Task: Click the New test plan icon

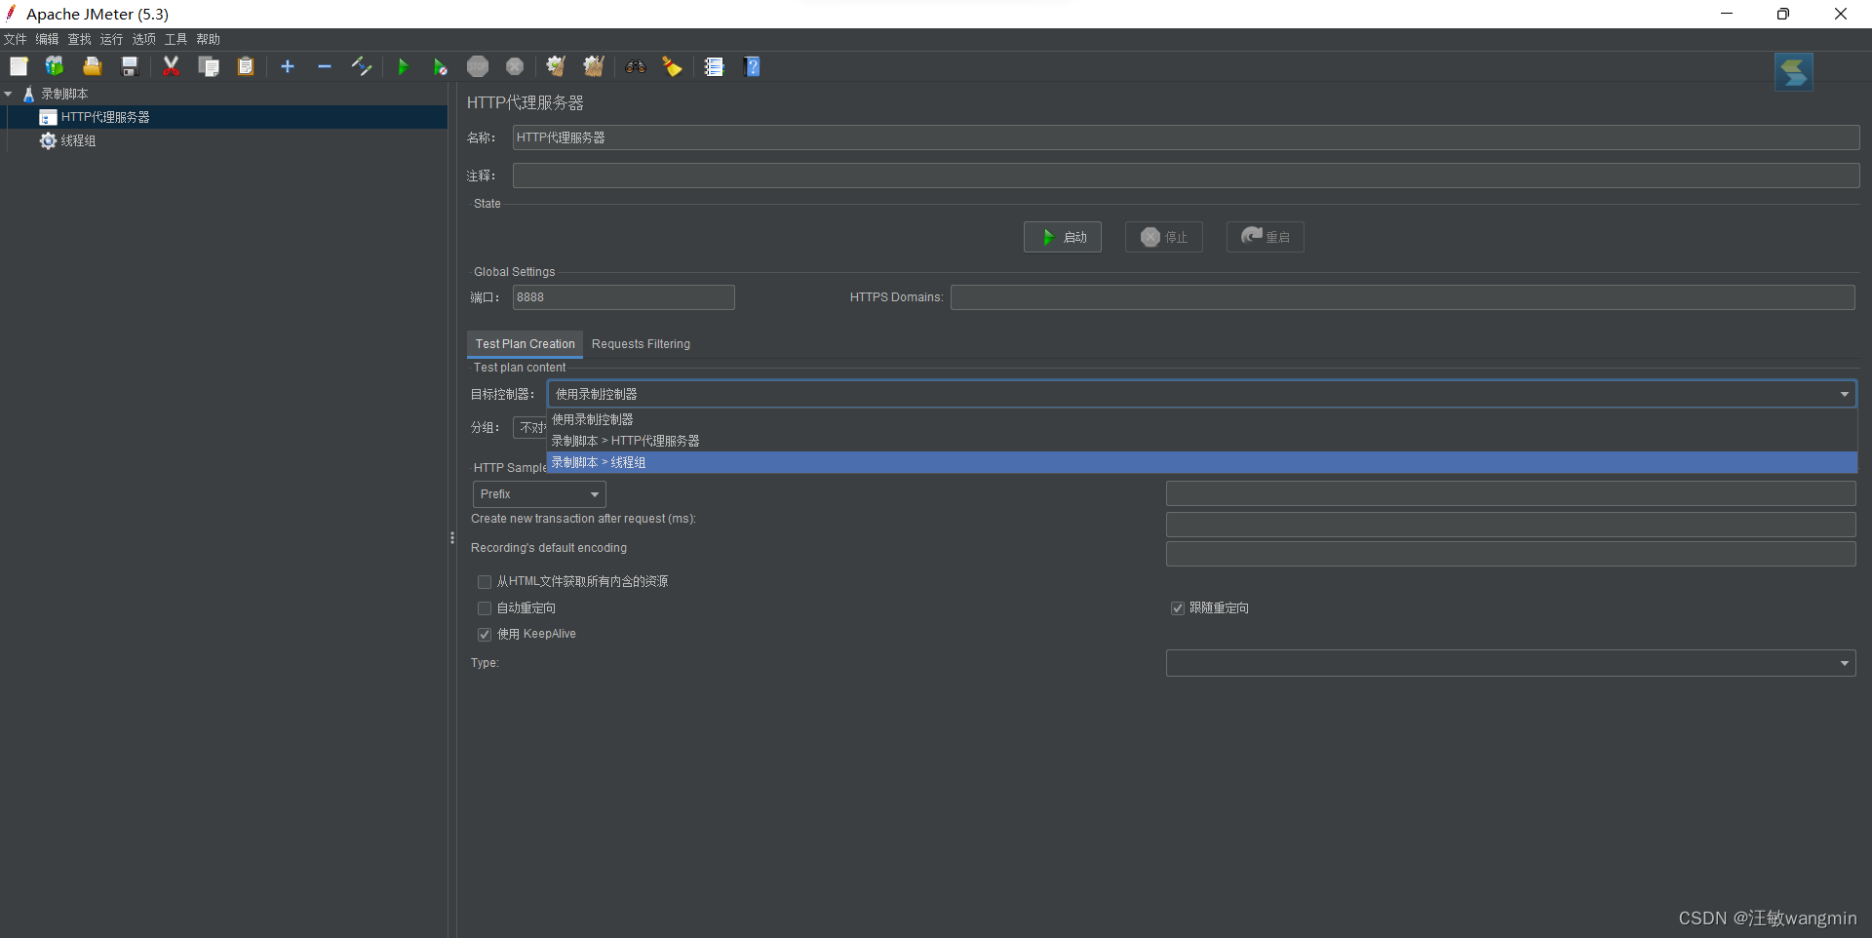Action: point(19,66)
